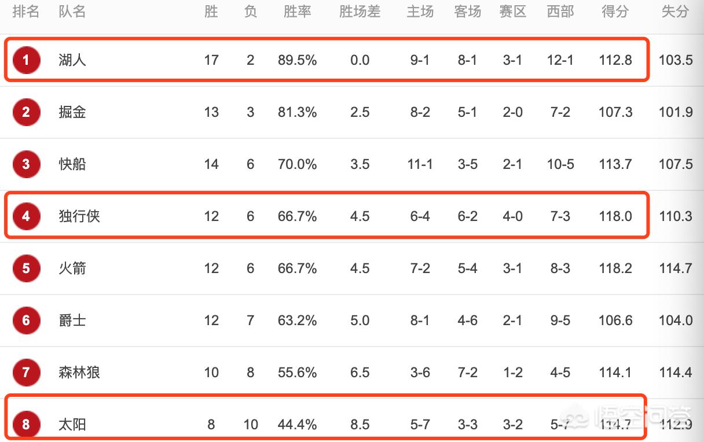
Task: Click the rank 3 red circle badge
Action: click(26, 164)
